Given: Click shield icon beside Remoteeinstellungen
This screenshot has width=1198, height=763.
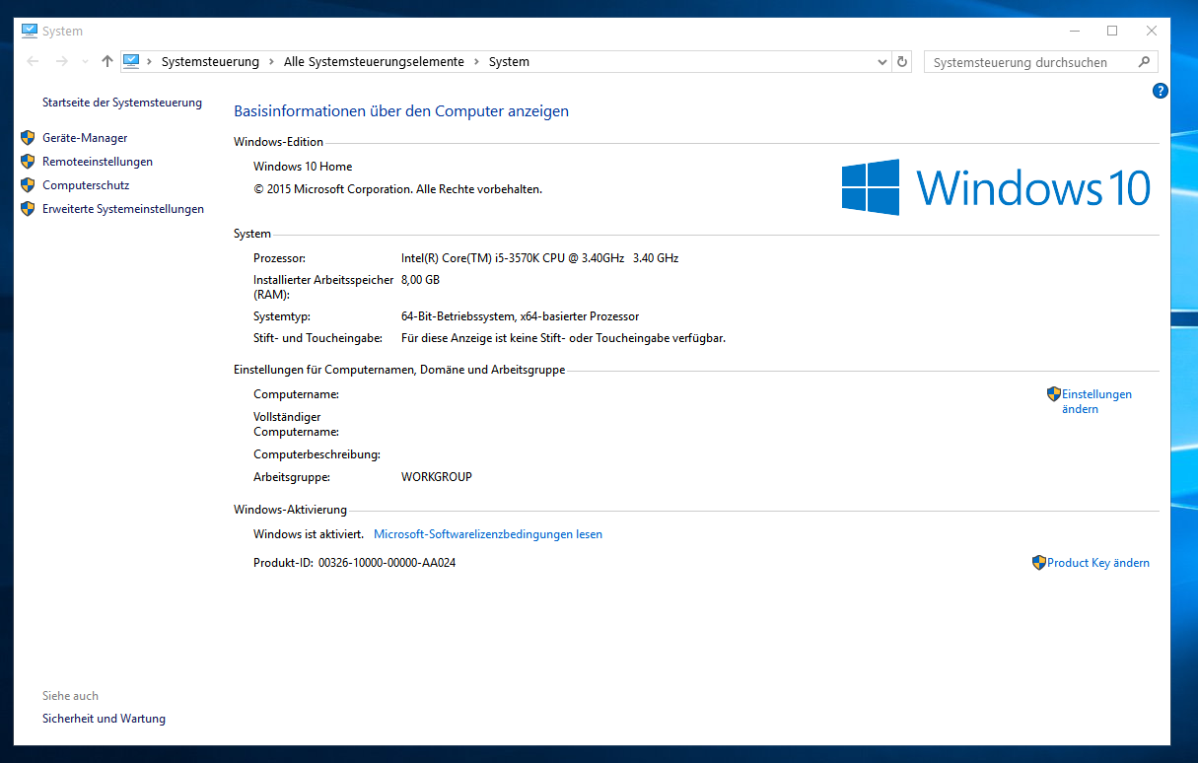Looking at the screenshot, I should [28, 162].
